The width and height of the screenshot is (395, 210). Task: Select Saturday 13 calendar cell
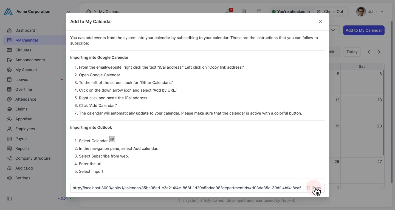click(x=362, y=109)
